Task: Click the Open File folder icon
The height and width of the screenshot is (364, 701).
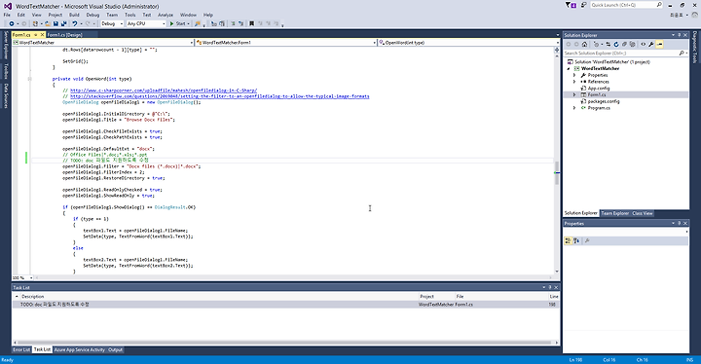Action: point(48,23)
